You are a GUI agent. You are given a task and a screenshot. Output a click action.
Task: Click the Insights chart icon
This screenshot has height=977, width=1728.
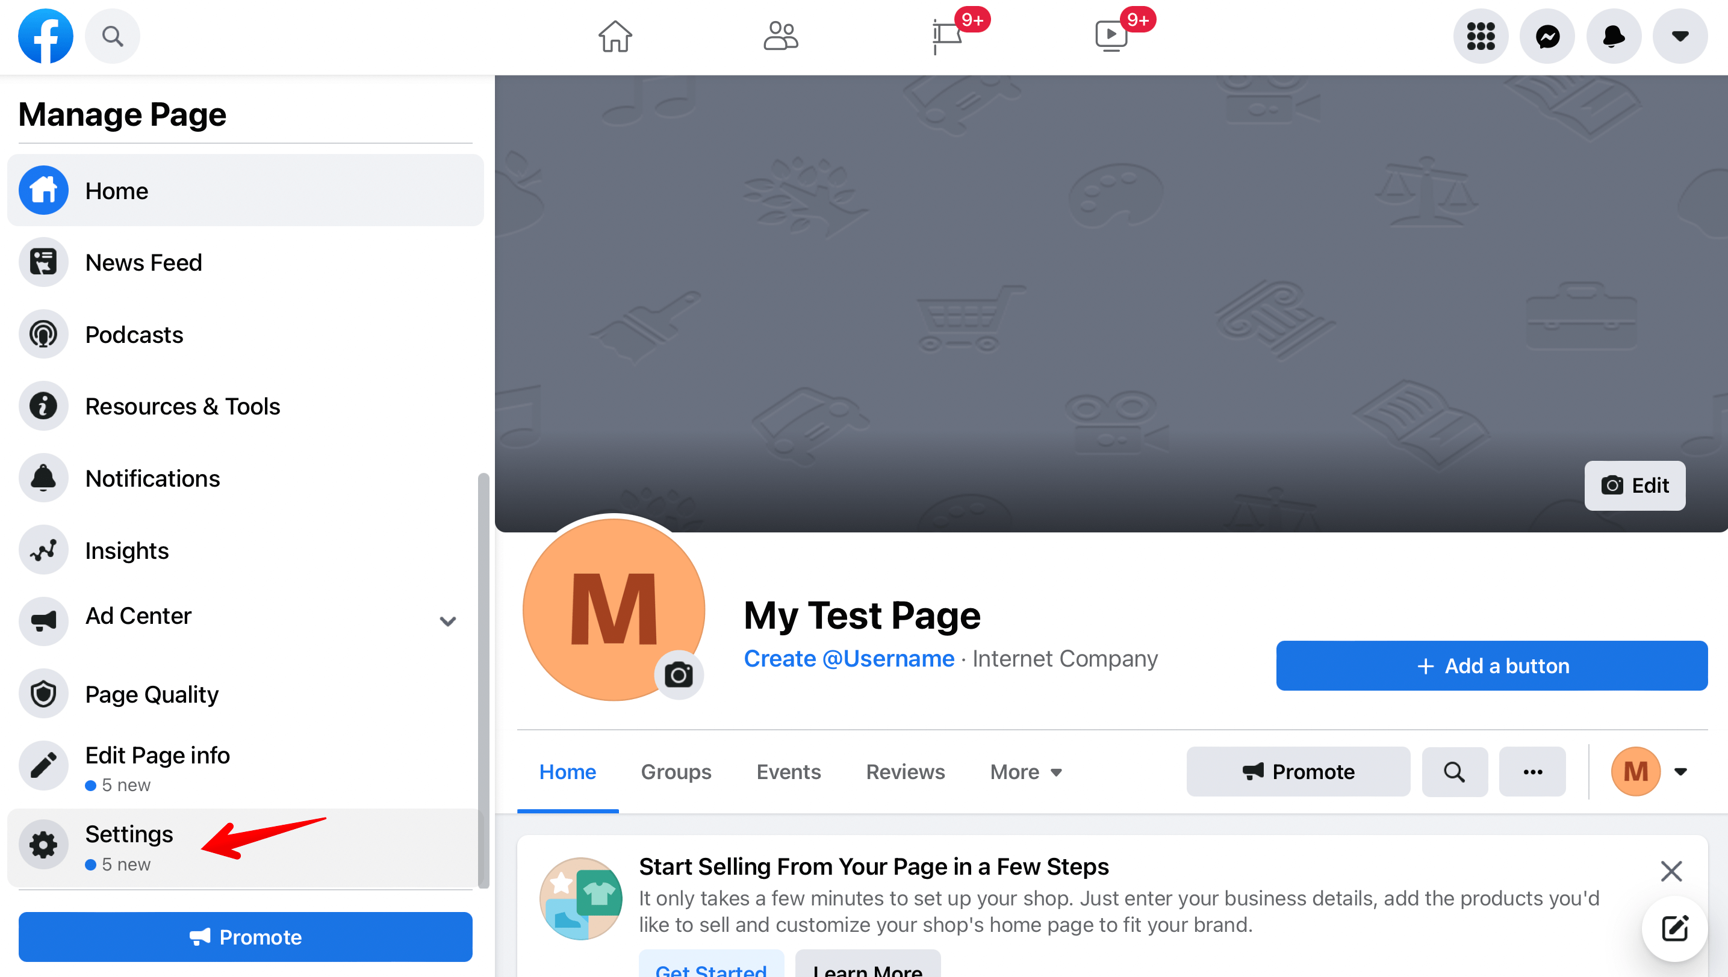(43, 550)
